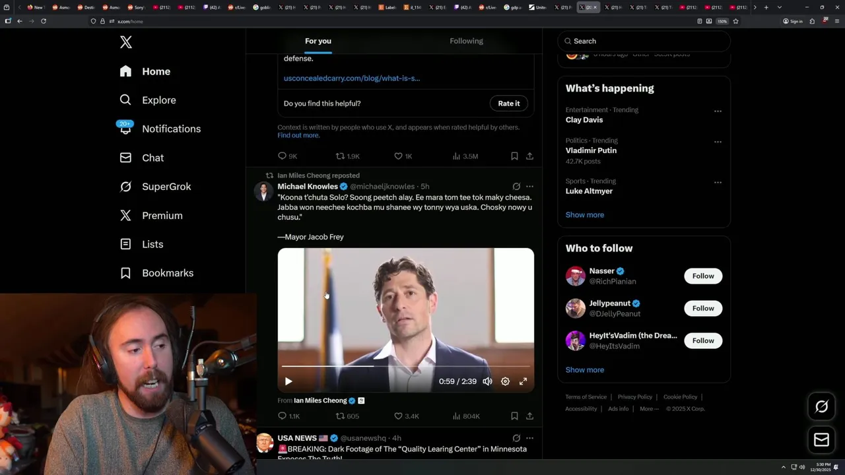Open the floating Grok button
Viewport: 845px width, 475px height.
821,407
